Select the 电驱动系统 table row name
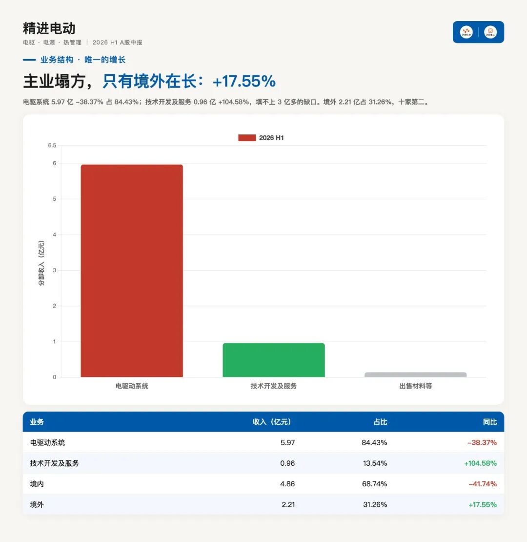 [47, 442]
